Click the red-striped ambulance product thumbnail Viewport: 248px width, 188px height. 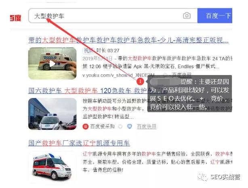(53, 167)
